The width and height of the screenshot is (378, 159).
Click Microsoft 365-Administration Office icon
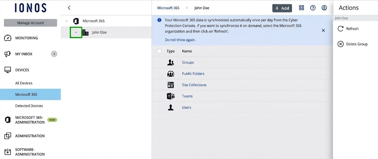[8, 119]
